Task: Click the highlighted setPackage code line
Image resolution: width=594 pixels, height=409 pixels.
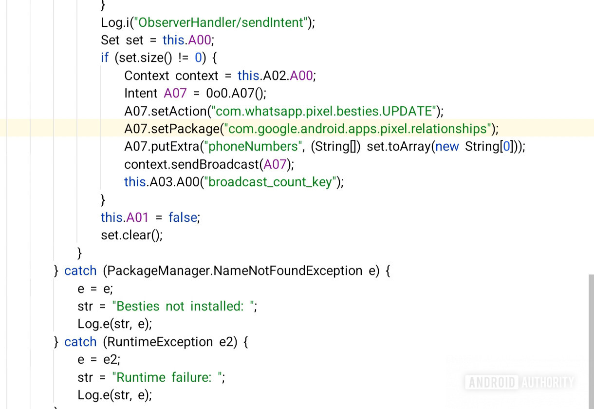Action: pos(311,129)
